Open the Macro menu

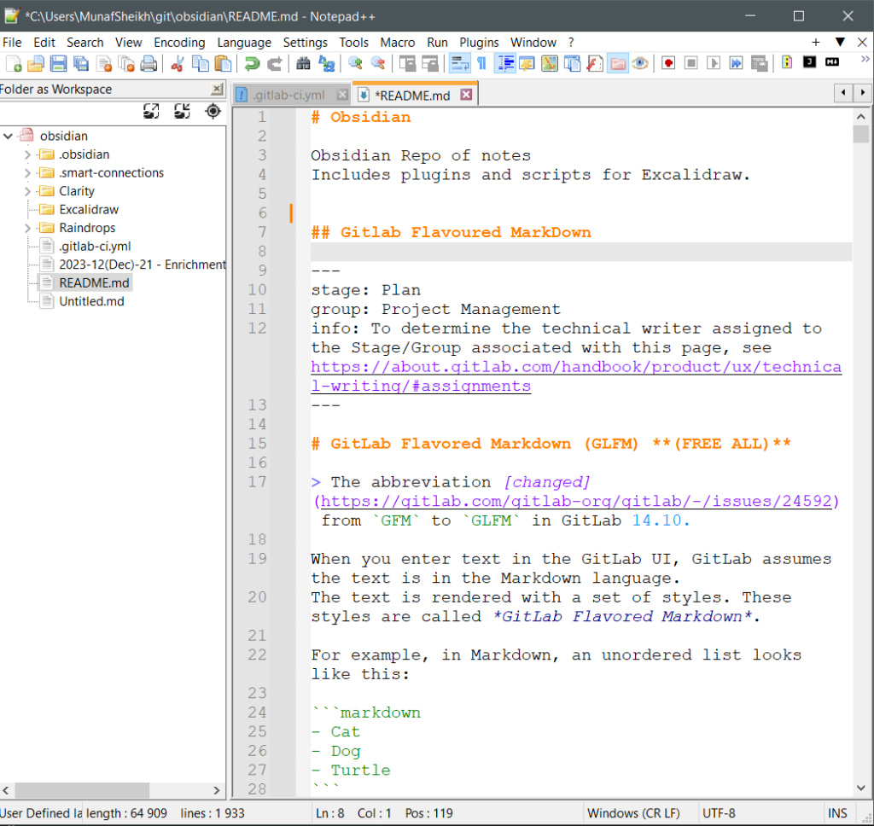click(398, 43)
